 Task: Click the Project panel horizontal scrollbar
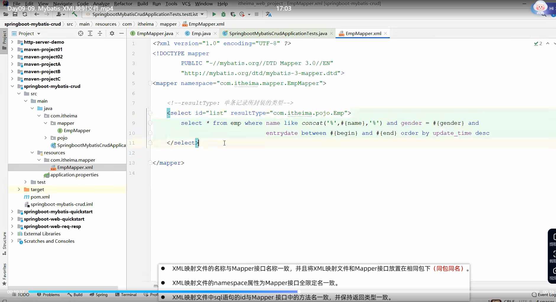[63, 288]
